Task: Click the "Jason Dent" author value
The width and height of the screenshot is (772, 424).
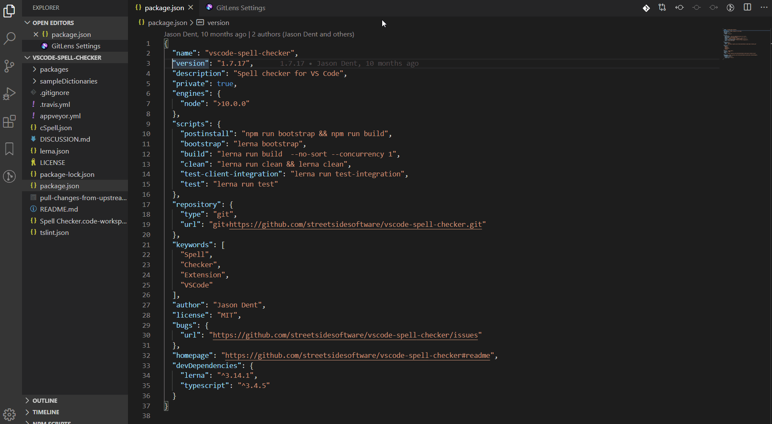Action: click(237, 305)
